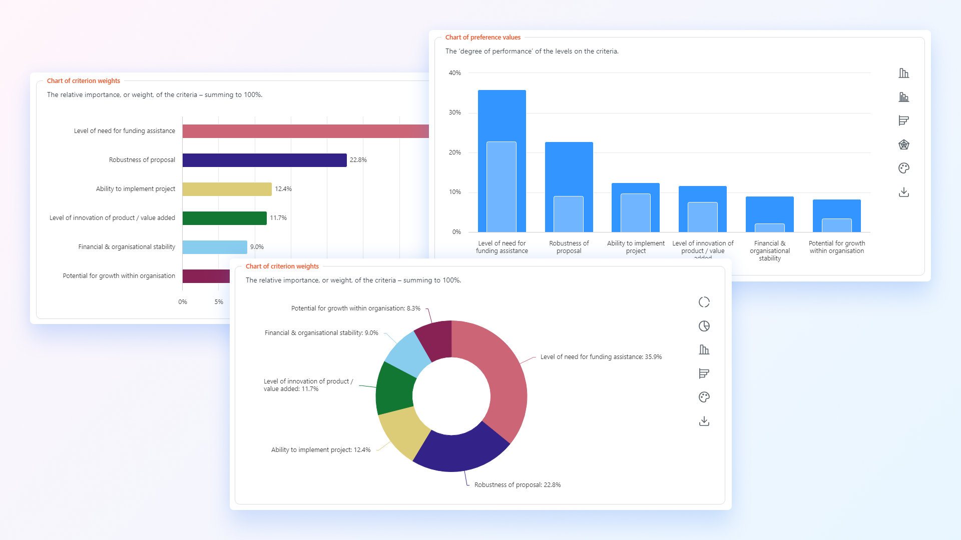Click the Robustness of proposal 22.8% horizontal bar
The image size is (961, 540).
264,160
